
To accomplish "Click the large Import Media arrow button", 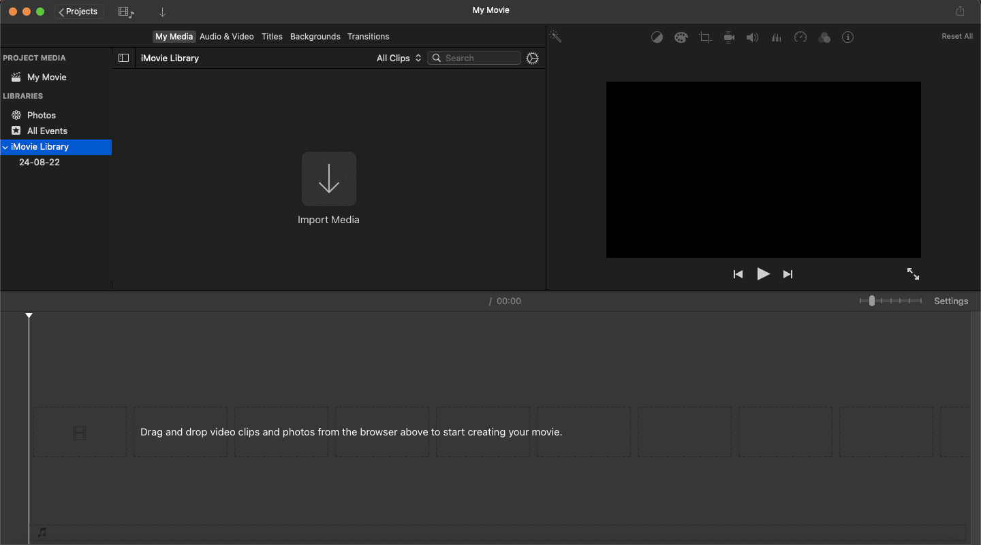I will (x=329, y=179).
